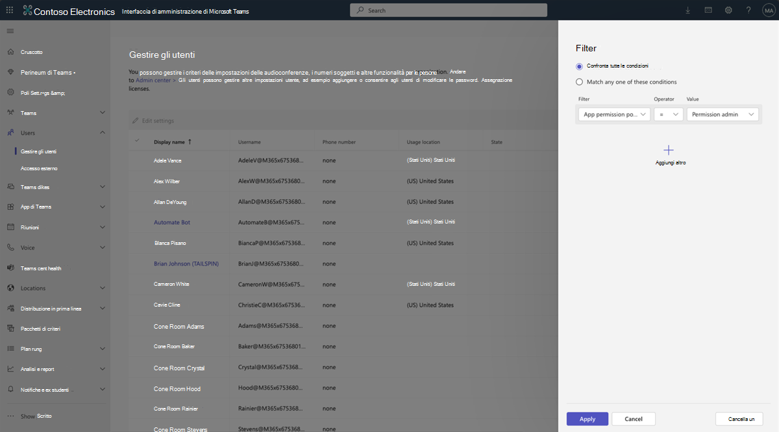The height and width of the screenshot is (432, 779).
Task: Click the Analisi e report chart icon
Action: click(x=10, y=369)
